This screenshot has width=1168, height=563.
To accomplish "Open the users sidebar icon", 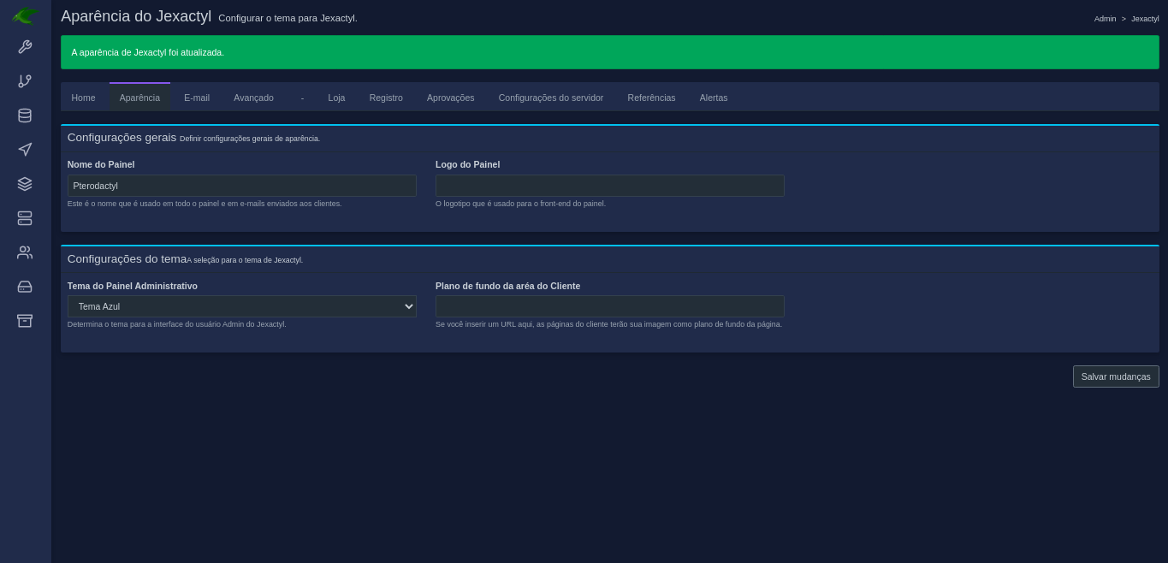I will (x=25, y=252).
